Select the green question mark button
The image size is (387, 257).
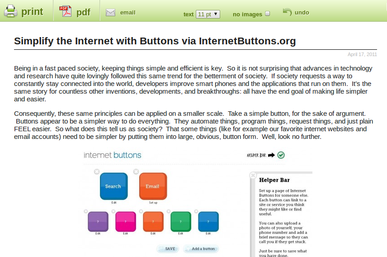tap(180, 221)
